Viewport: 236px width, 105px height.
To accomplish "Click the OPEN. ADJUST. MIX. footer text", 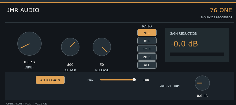I will click(x=18, y=103).
